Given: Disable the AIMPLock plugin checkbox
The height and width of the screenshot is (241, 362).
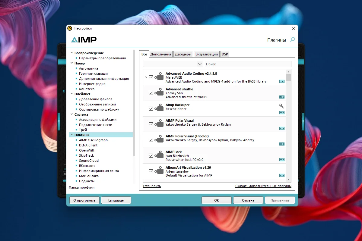Looking at the screenshot, I should pyautogui.click(x=151, y=156).
